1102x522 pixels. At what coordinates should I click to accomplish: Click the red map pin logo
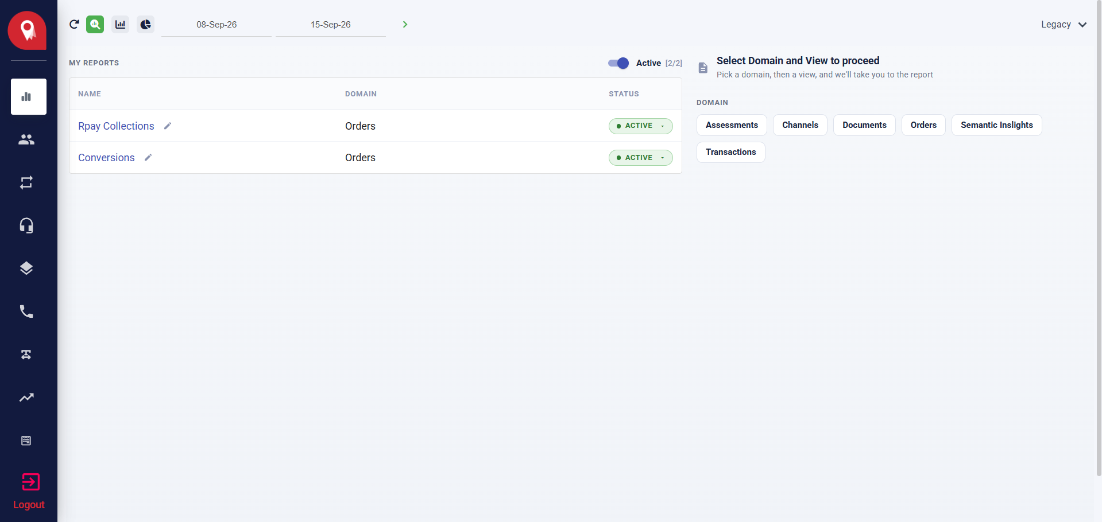(x=27, y=30)
